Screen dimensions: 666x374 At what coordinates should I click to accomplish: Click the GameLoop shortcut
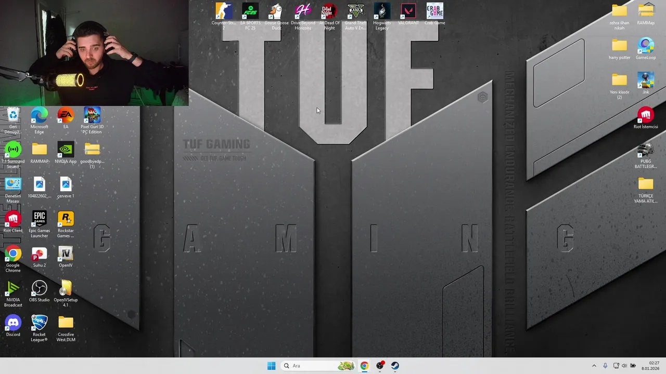(646, 46)
